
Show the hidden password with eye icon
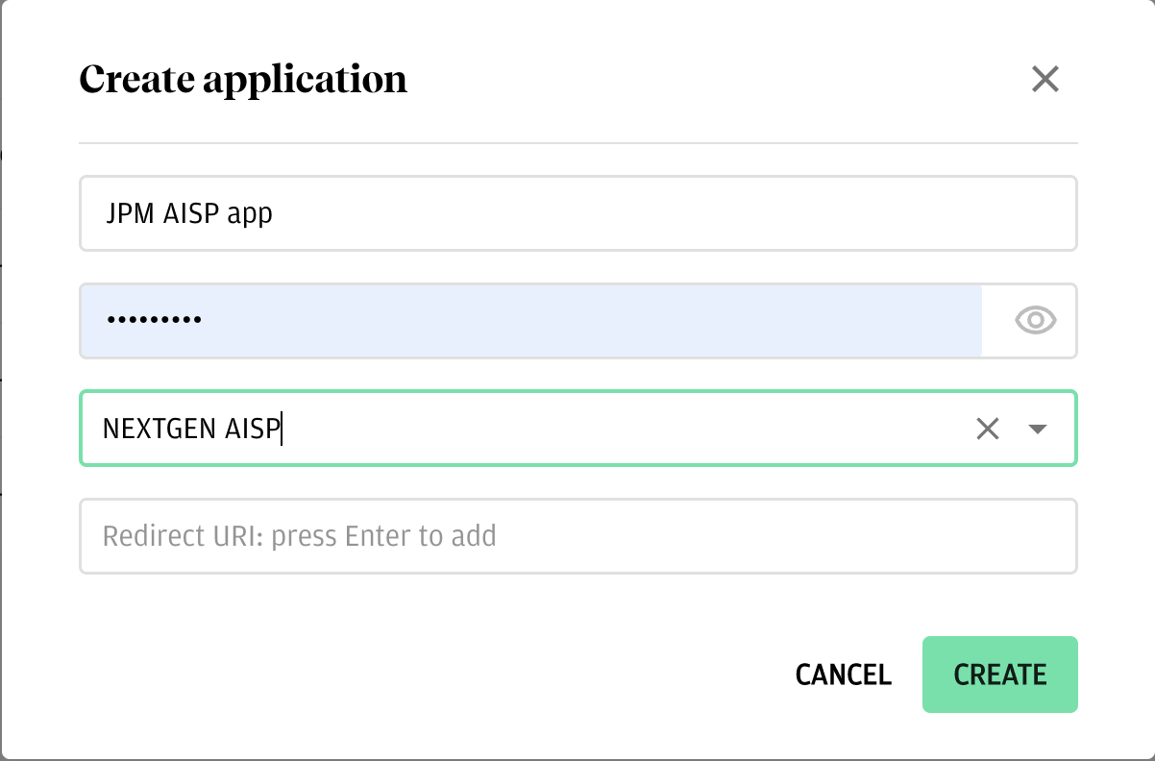coord(1035,321)
